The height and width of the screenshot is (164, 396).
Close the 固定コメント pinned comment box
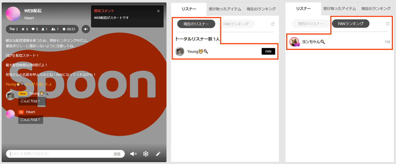(x=158, y=11)
